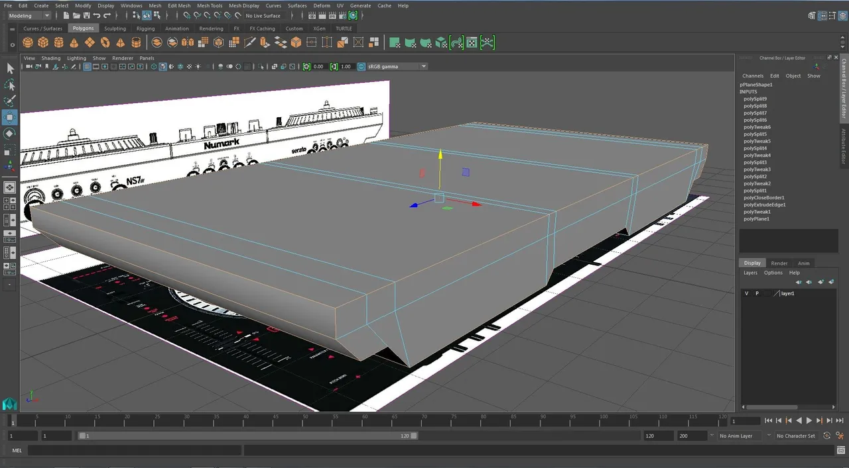This screenshot has width=849, height=468.
Task: Click the viewport gamma value field 1.00
Action: click(346, 66)
